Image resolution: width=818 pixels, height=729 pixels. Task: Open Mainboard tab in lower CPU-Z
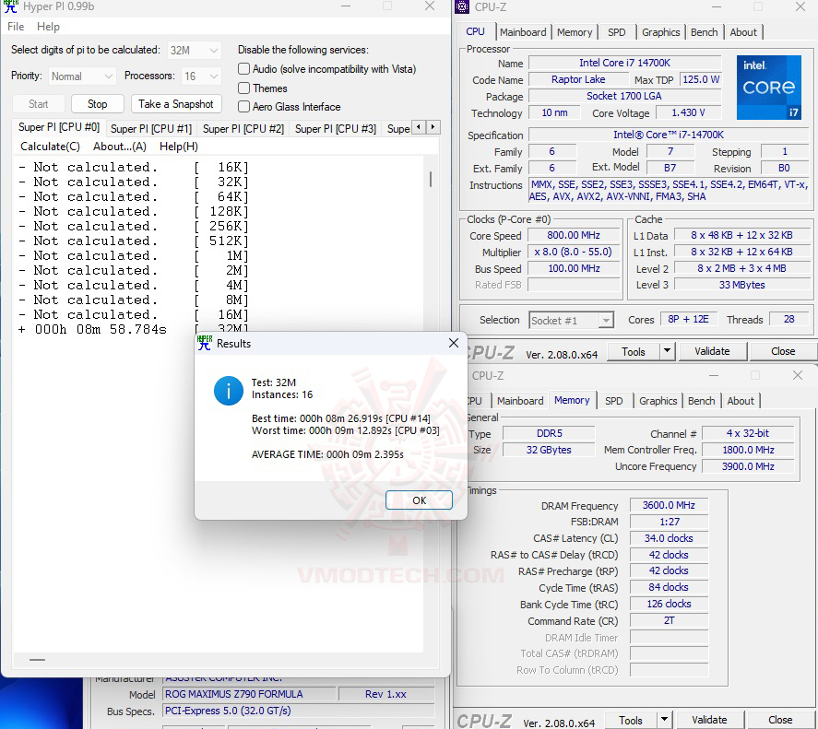[x=520, y=401]
